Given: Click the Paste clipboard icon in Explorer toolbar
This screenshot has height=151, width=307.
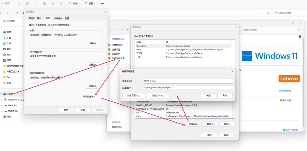Looking at the screenshot, I should [36, 3].
